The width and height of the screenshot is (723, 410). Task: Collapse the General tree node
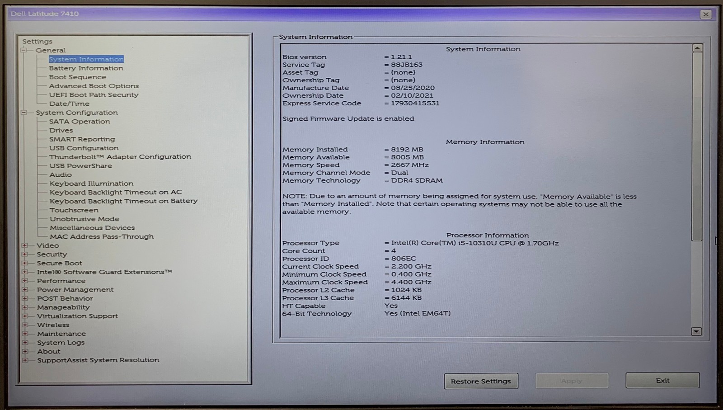click(23, 50)
